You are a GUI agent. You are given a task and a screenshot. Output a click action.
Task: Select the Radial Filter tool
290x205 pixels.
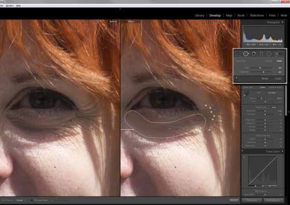[269, 54]
